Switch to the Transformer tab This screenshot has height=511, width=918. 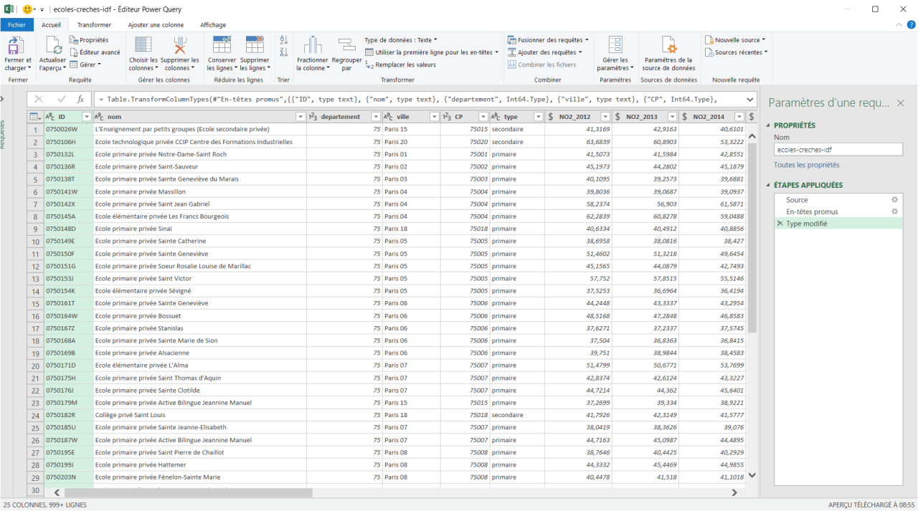[95, 24]
